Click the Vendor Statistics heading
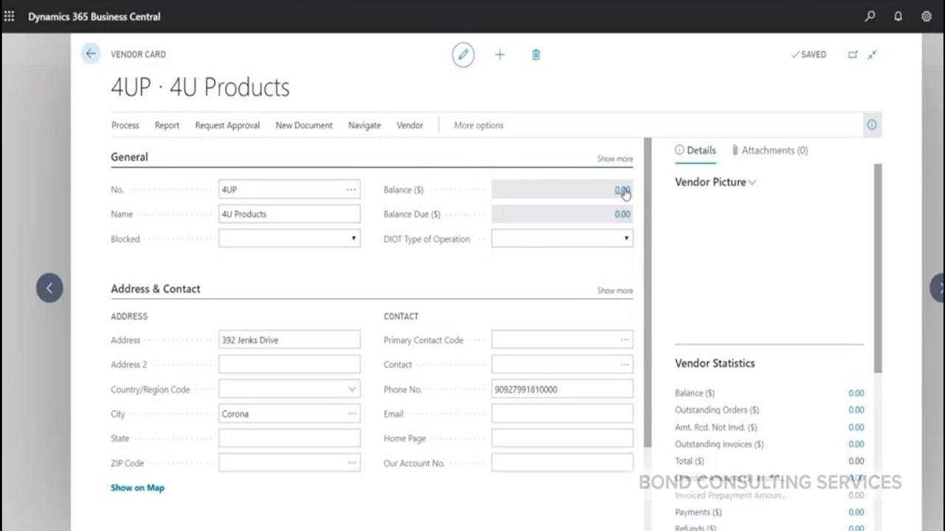The height and width of the screenshot is (531, 945). [715, 363]
